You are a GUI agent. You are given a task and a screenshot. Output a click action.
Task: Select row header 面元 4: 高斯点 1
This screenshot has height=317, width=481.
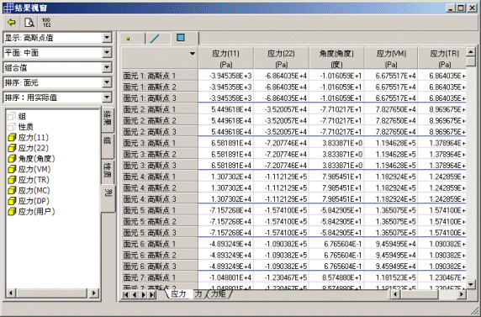coord(160,177)
